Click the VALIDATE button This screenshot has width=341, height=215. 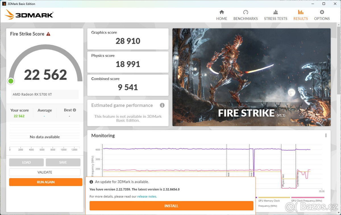(x=45, y=172)
